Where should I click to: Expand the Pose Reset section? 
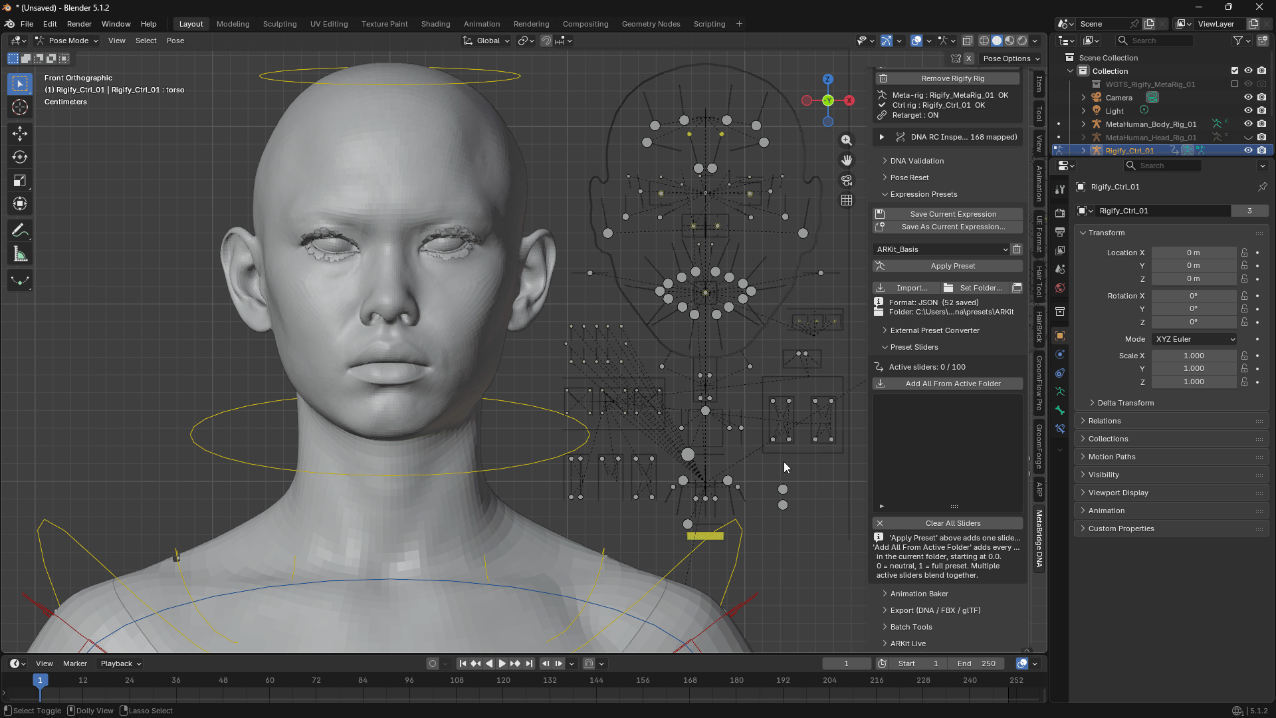click(x=909, y=178)
